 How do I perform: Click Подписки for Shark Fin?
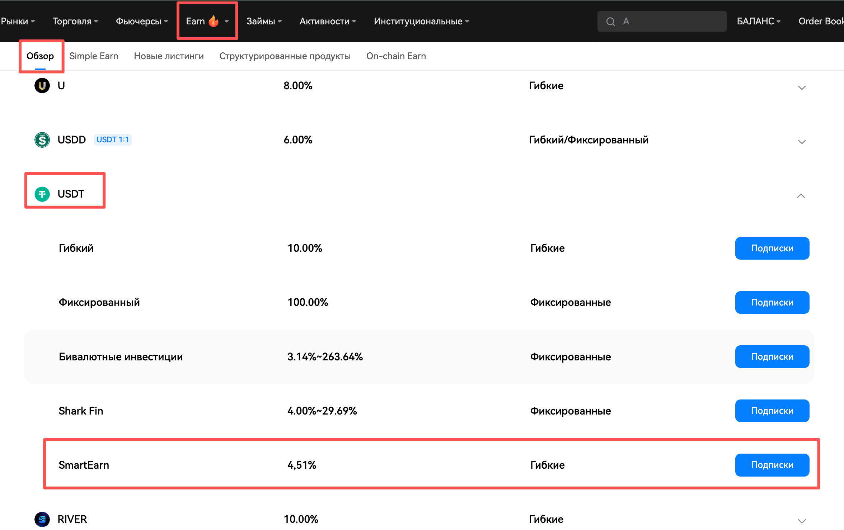click(772, 411)
